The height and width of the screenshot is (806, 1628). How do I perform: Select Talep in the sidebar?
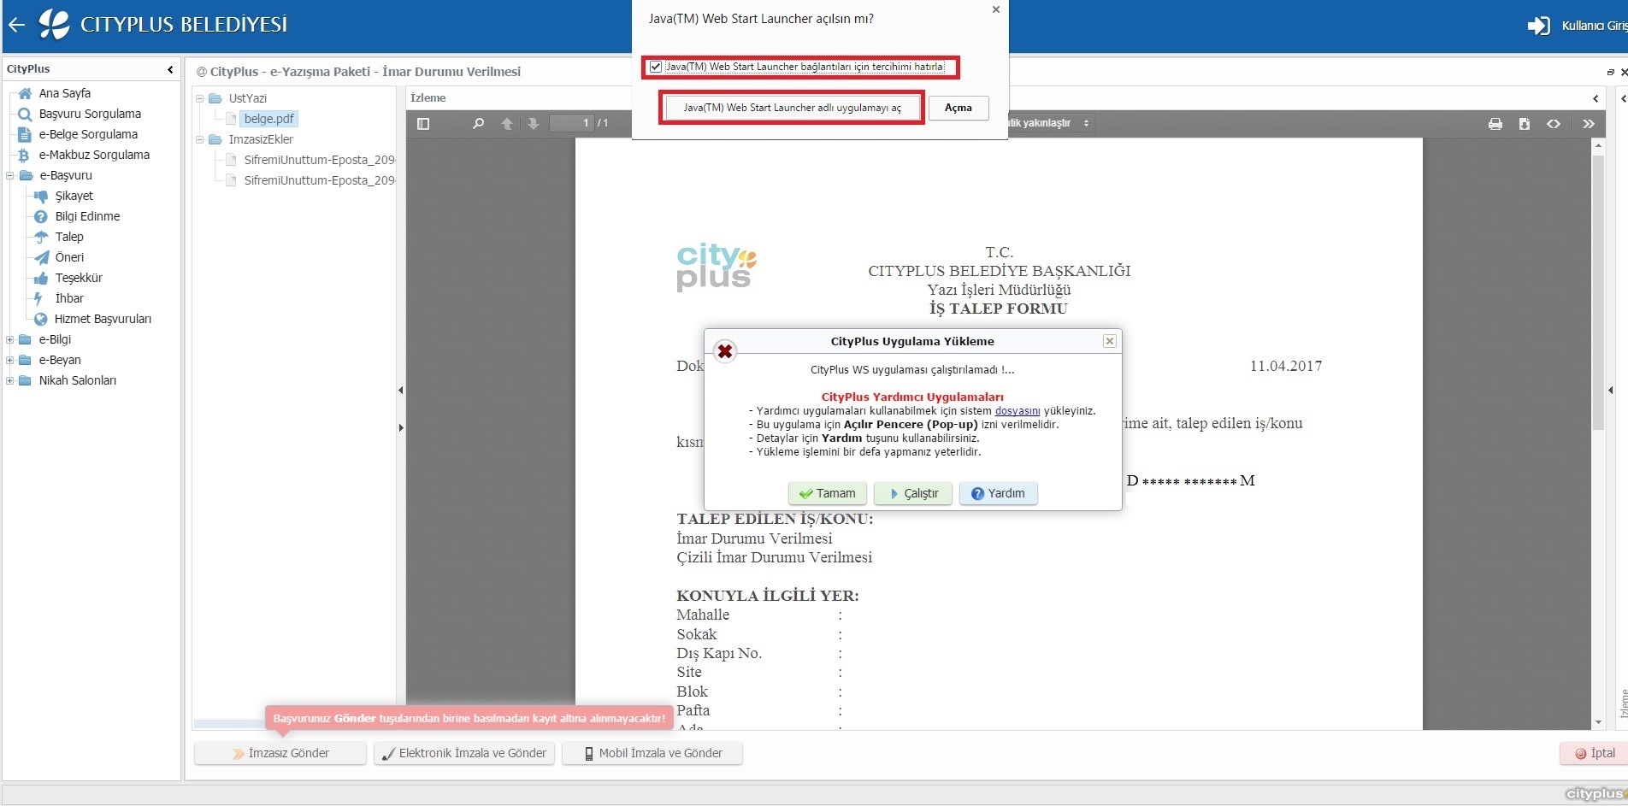69,237
